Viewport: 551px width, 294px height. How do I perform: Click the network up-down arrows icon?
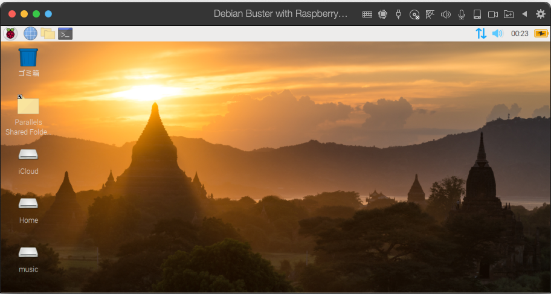(481, 34)
